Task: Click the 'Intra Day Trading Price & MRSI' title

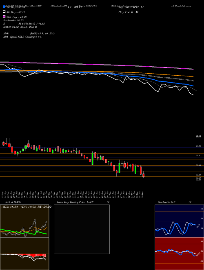Action: click(83, 202)
